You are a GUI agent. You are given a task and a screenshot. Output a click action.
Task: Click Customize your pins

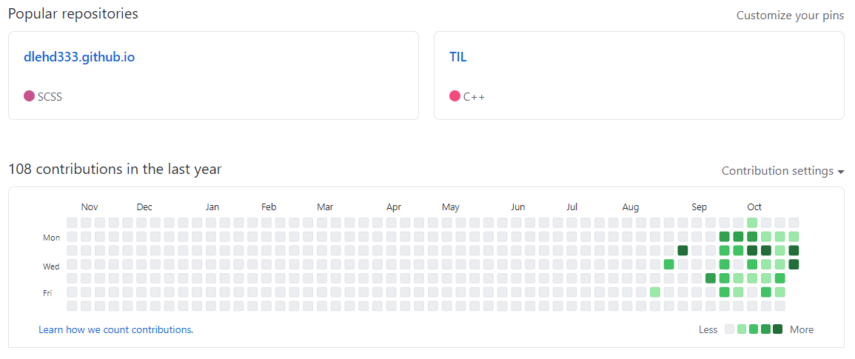[790, 16]
